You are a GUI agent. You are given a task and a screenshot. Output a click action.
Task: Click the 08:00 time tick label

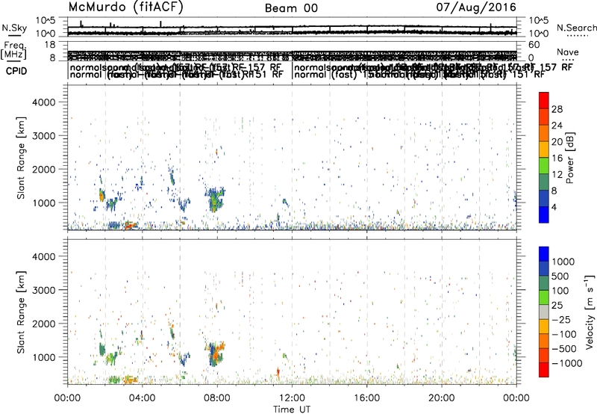click(217, 398)
